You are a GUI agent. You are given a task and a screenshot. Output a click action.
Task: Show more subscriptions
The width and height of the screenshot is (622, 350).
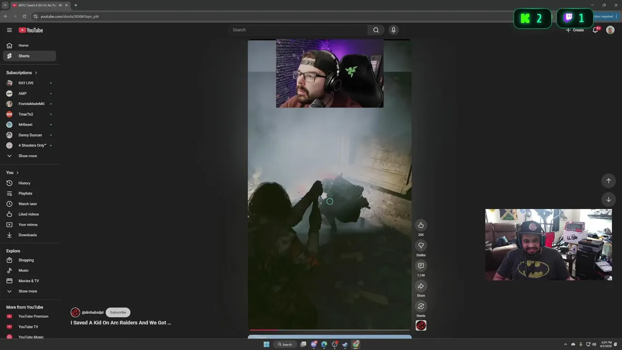(30, 156)
